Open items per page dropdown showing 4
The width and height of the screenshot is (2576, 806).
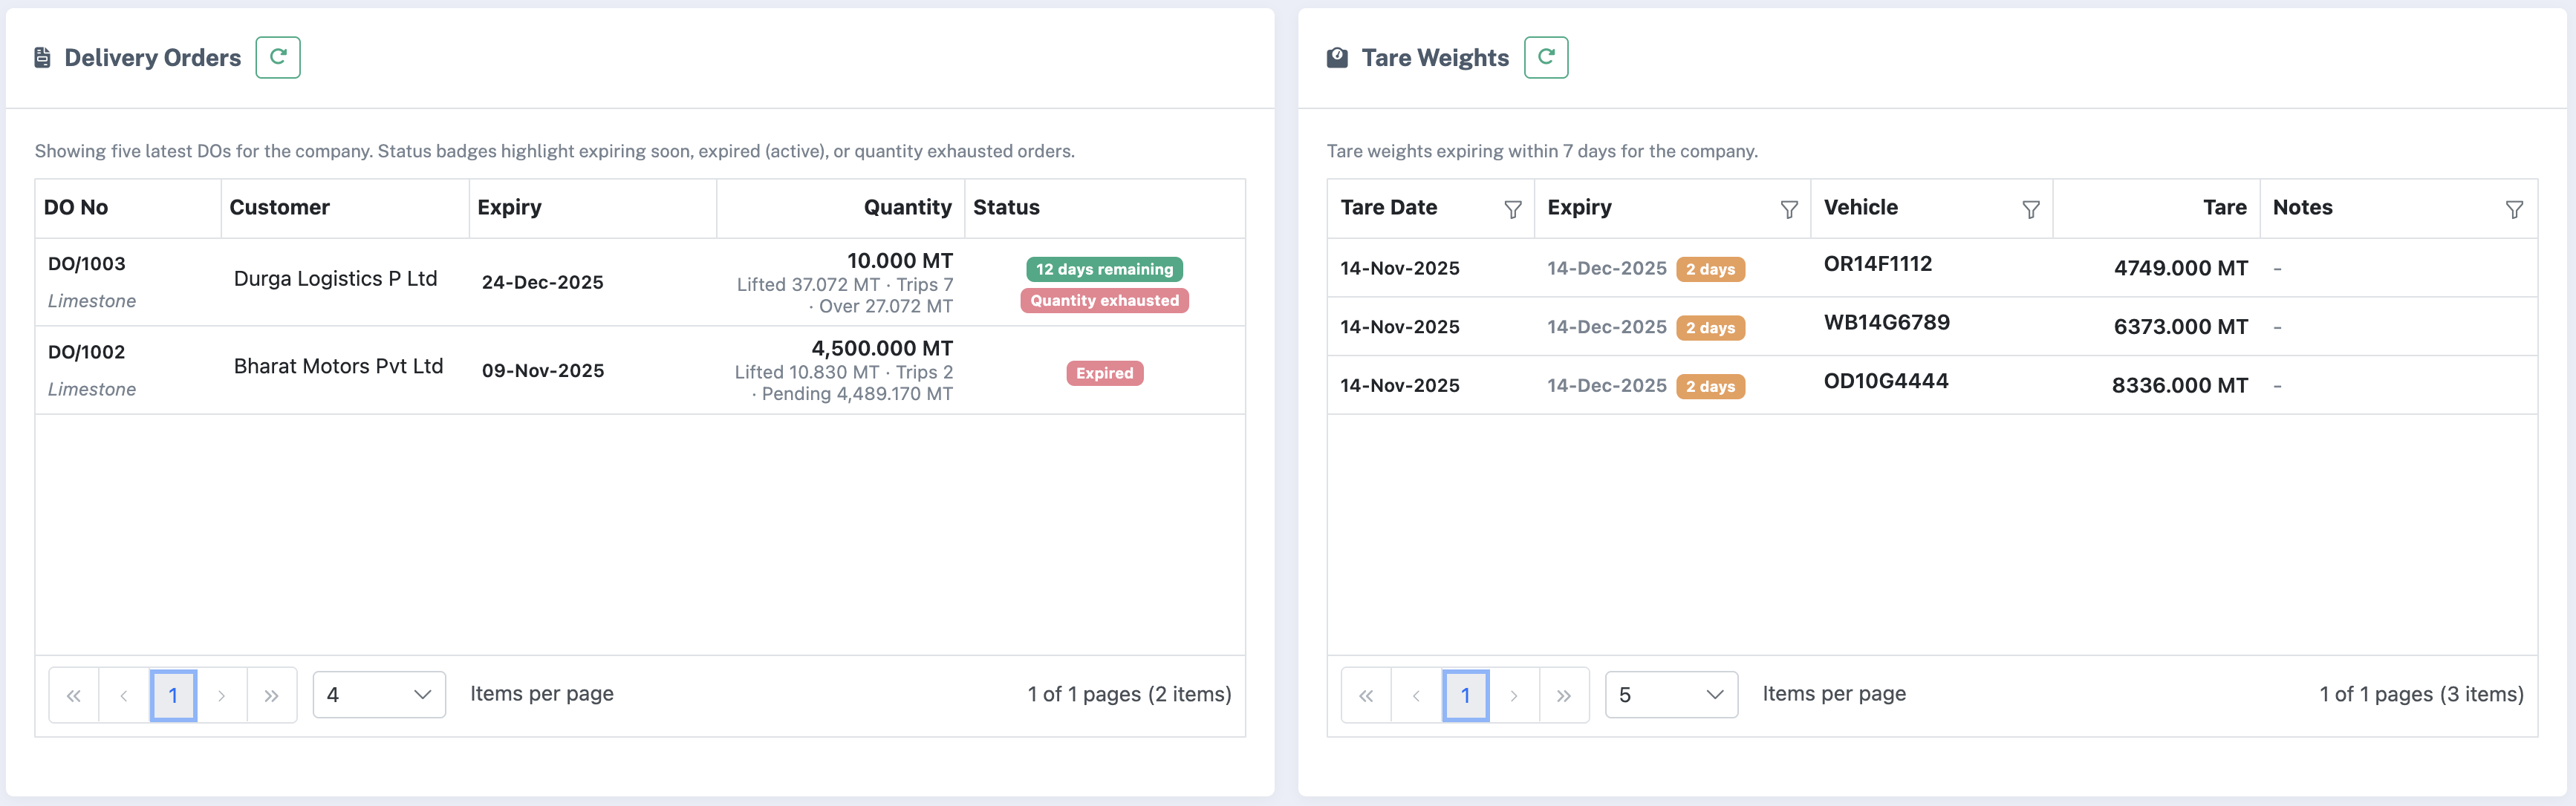tap(378, 693)
